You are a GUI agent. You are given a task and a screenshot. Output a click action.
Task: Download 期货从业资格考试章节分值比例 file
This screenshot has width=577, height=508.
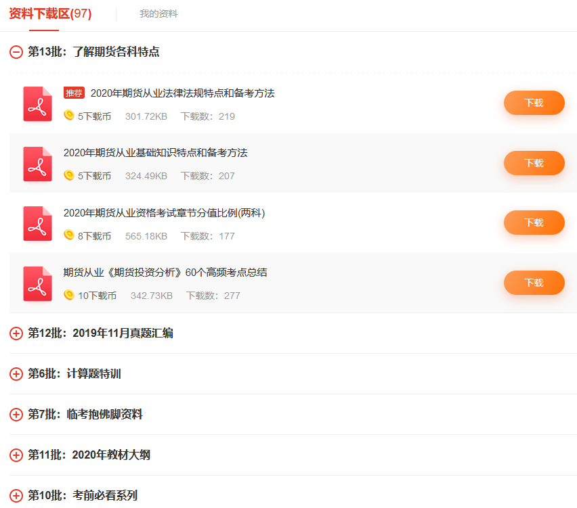[x=534, y=223]
